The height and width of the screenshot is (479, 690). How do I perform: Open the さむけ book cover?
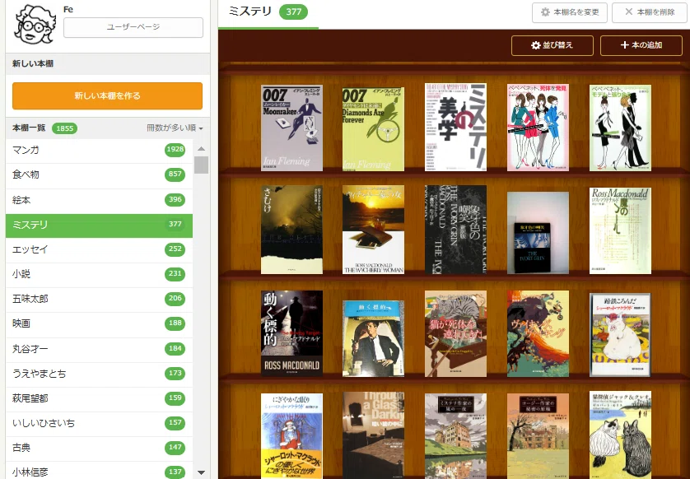tap(291, 230)
